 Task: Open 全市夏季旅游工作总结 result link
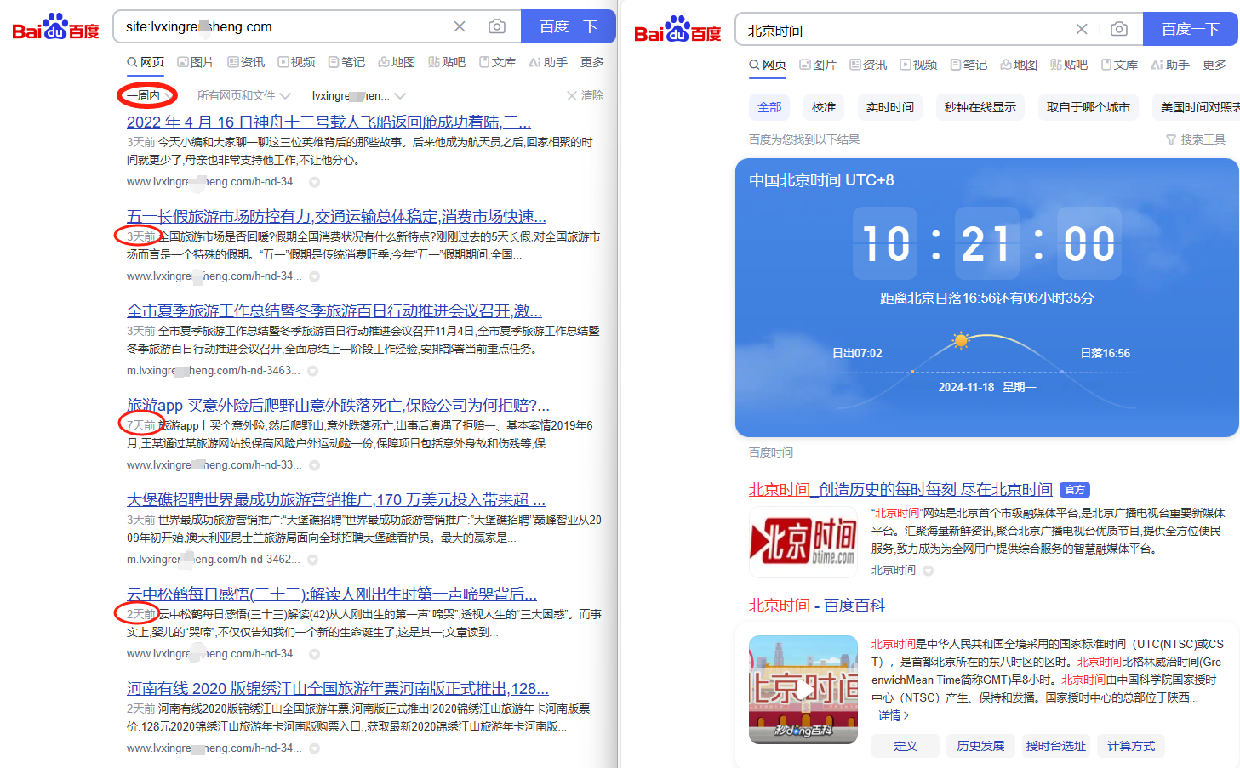coord(334,311)
